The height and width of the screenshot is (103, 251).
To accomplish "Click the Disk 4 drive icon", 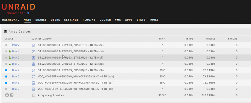I will tap(33, 70).
